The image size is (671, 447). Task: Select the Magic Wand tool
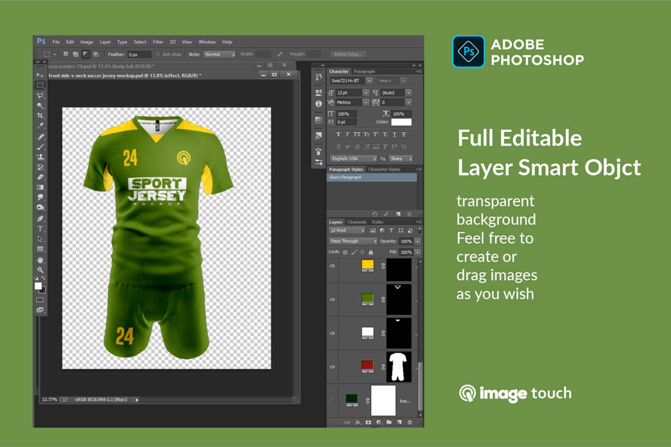pos(40,106)
